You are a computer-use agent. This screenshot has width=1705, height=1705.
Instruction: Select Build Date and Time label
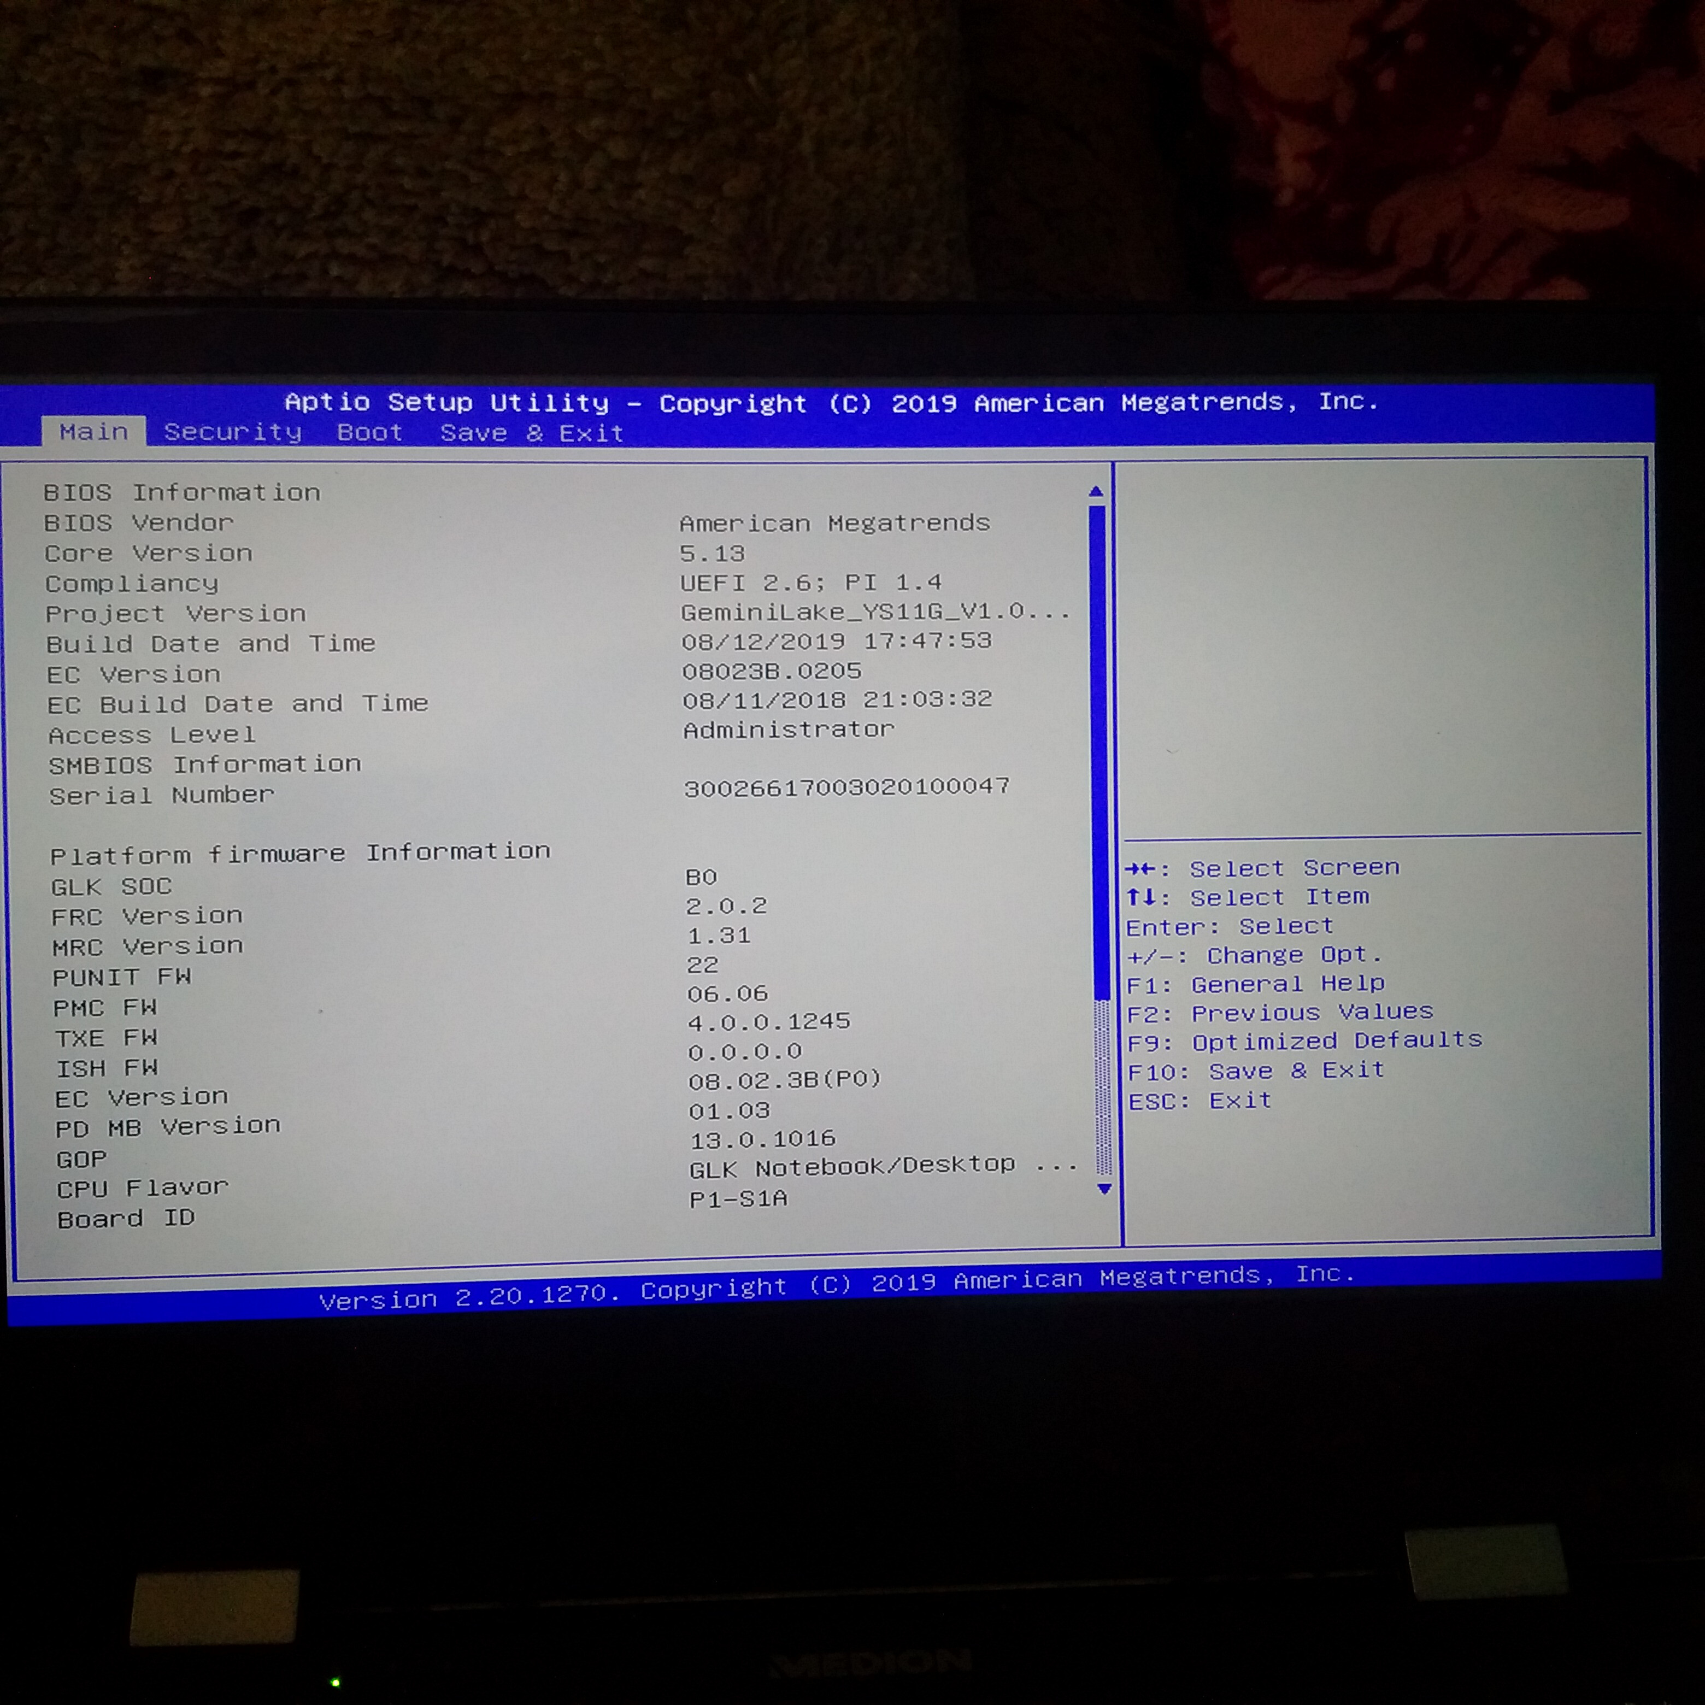[211, 643]
